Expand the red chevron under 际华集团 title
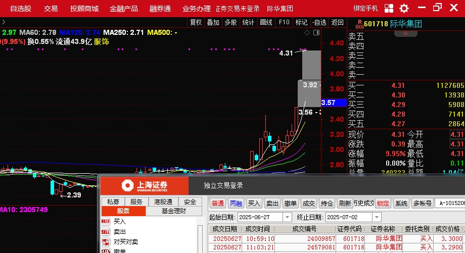 pos(406,33)
